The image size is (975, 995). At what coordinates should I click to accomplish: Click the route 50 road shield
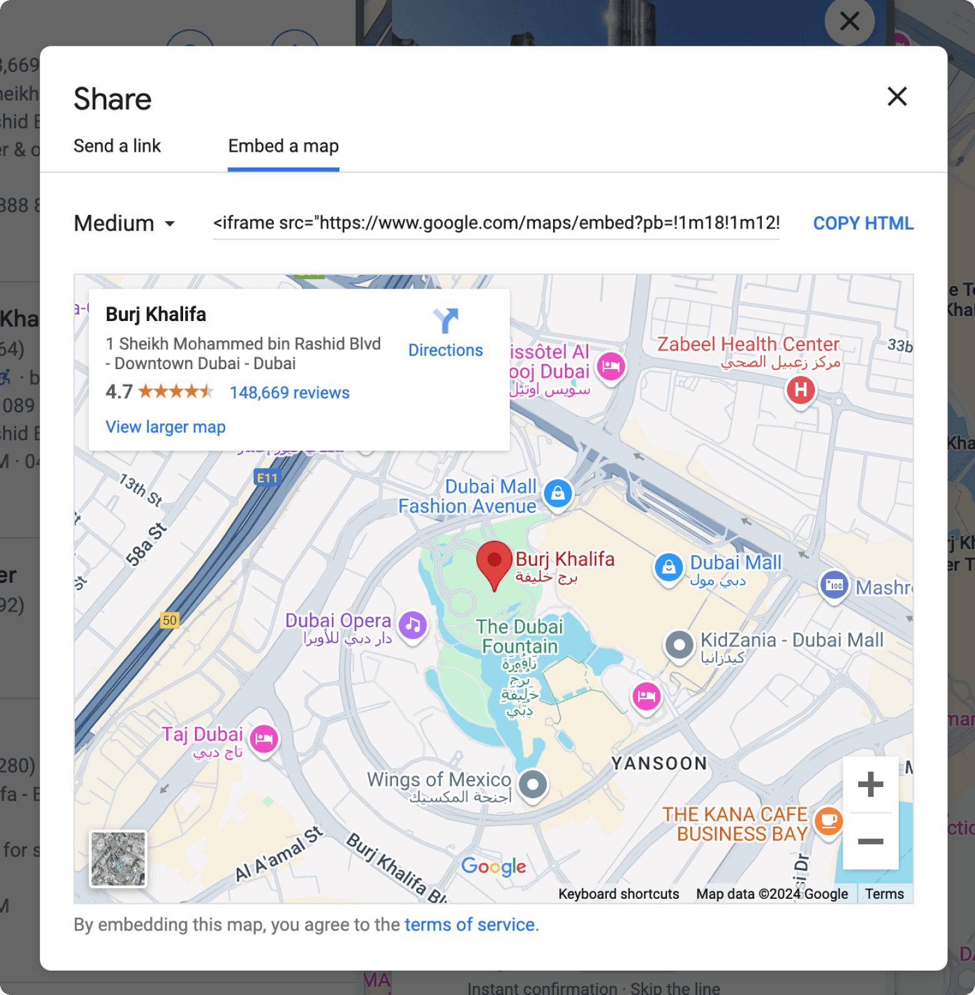point(169,621)
